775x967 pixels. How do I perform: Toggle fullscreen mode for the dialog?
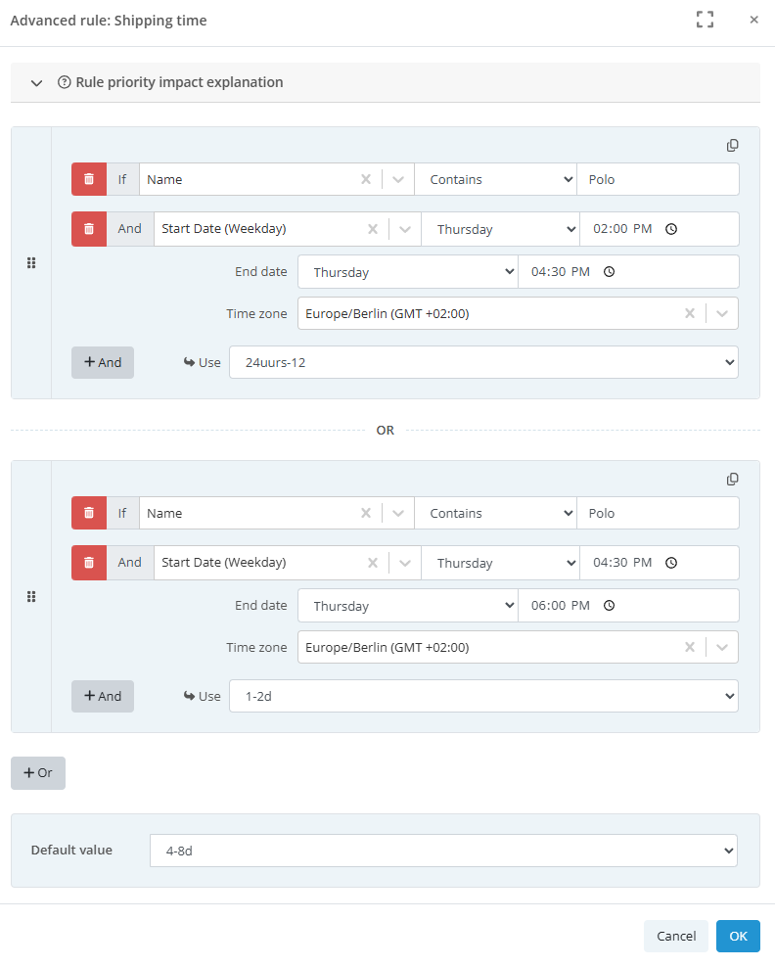(705, 20)
